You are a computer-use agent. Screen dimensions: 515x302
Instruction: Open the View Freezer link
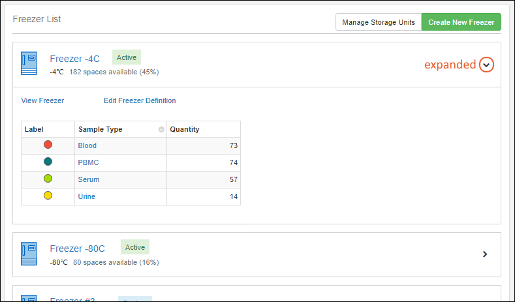click(x=42, y=100)
